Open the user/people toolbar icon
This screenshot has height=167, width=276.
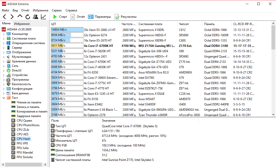36,17
